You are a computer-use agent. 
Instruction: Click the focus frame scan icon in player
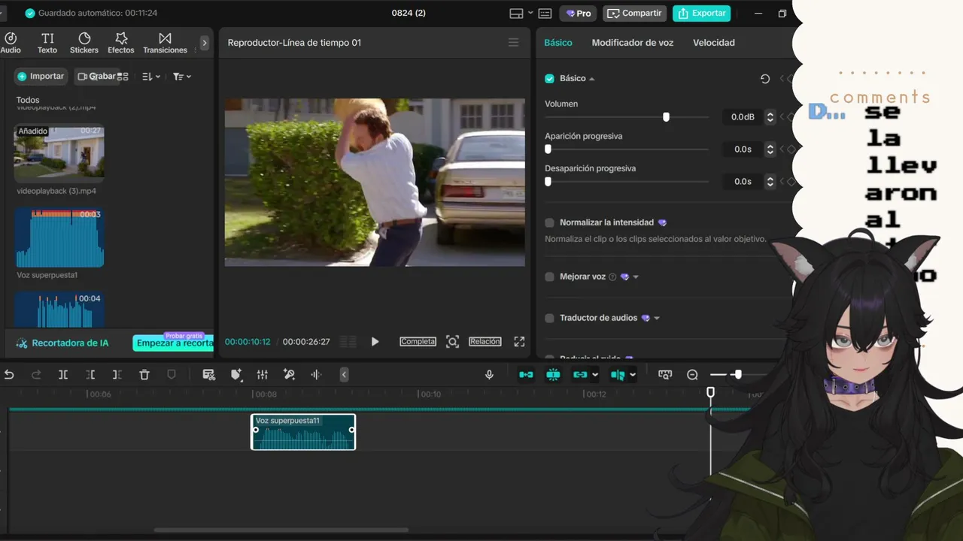[452, 342]
